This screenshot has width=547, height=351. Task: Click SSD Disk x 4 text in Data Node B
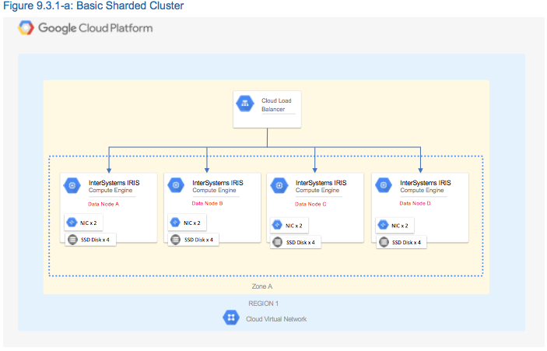click(x=198, y=240)
